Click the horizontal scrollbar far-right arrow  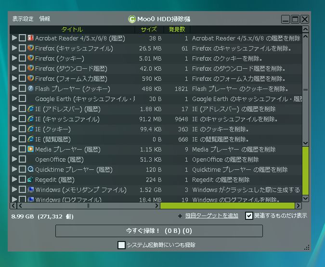pos(298,206)
